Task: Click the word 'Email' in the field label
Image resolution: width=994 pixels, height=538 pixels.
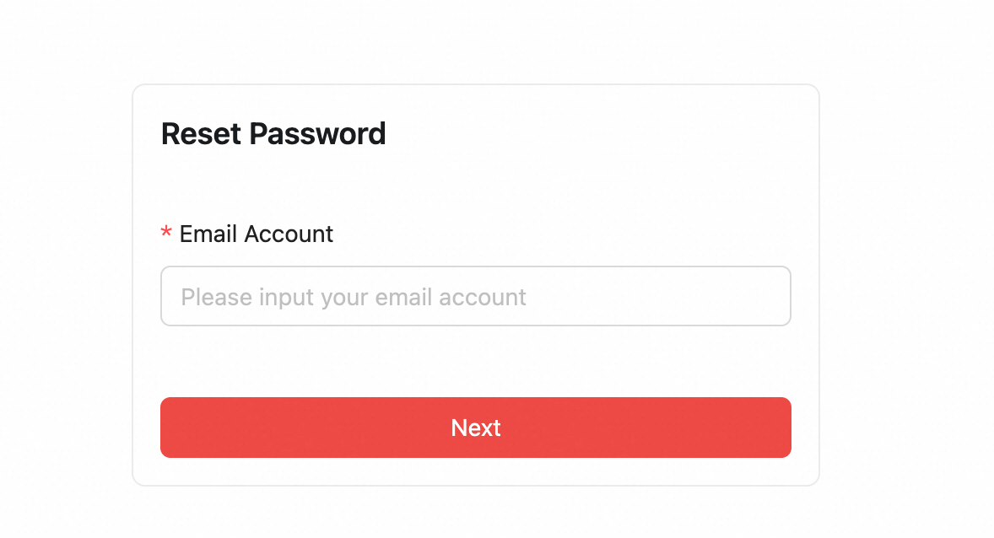Action: coord(208,234)
